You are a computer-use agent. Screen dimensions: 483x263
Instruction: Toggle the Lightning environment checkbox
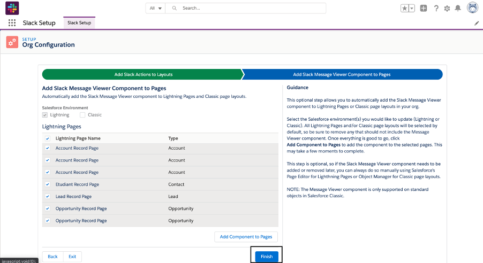coord(45,115)
